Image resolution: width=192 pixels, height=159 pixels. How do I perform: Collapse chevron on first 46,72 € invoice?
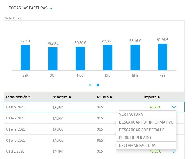174,107
